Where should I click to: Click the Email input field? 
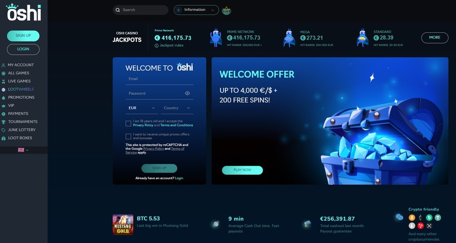click(160, 79)
